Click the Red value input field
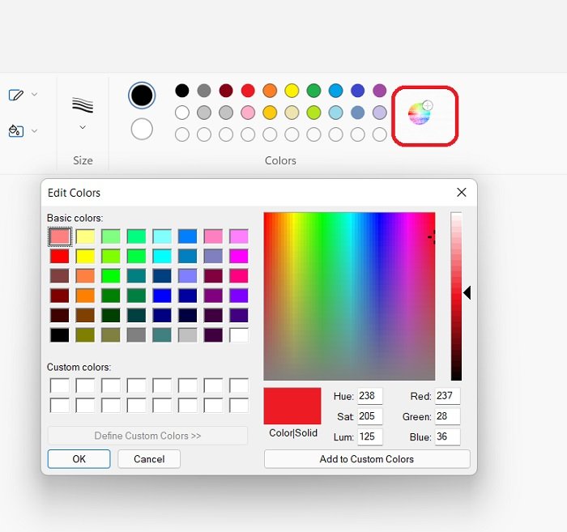Viewport: 567px width, 532px height. pyautogui.click(x=448, y=396)
